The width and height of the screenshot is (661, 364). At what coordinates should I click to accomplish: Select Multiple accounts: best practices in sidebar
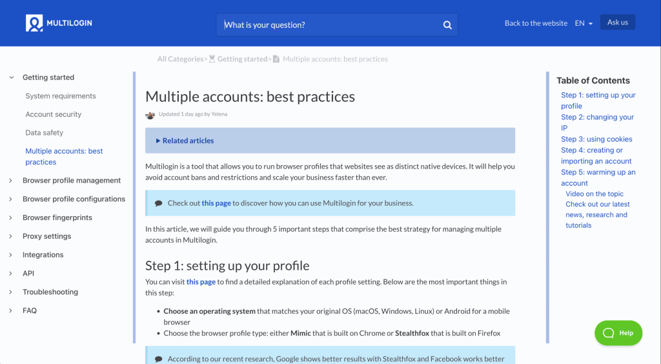coord(64,156)
